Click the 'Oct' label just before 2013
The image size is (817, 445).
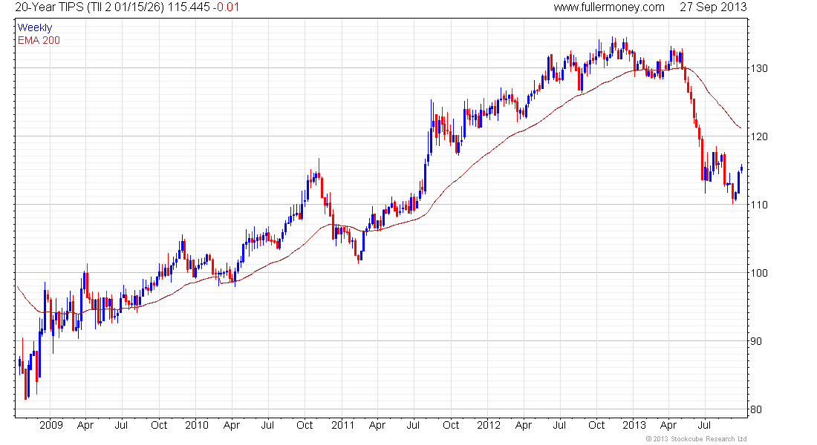point(596,425)
